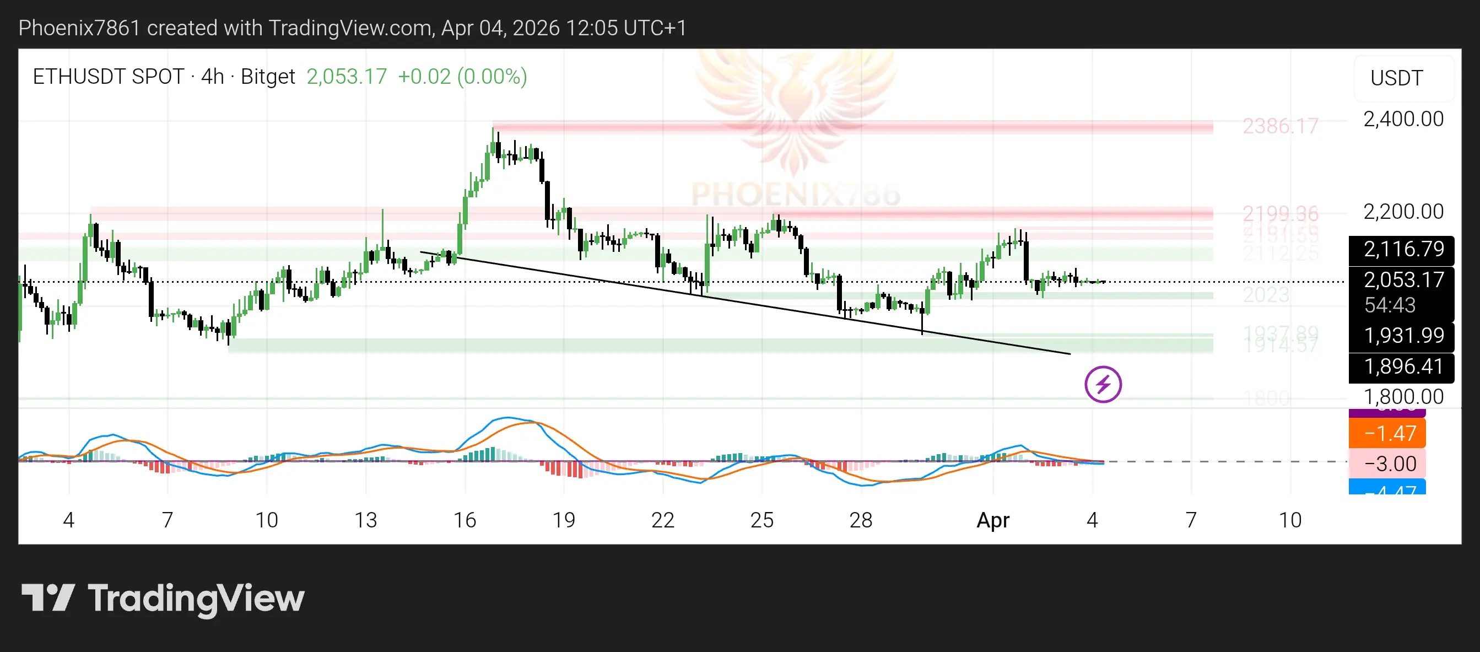Viewport: 1480px width, 652px height.
Task: Click the blue -4.47 MACD value label
Action: (x=1387, y=488)
